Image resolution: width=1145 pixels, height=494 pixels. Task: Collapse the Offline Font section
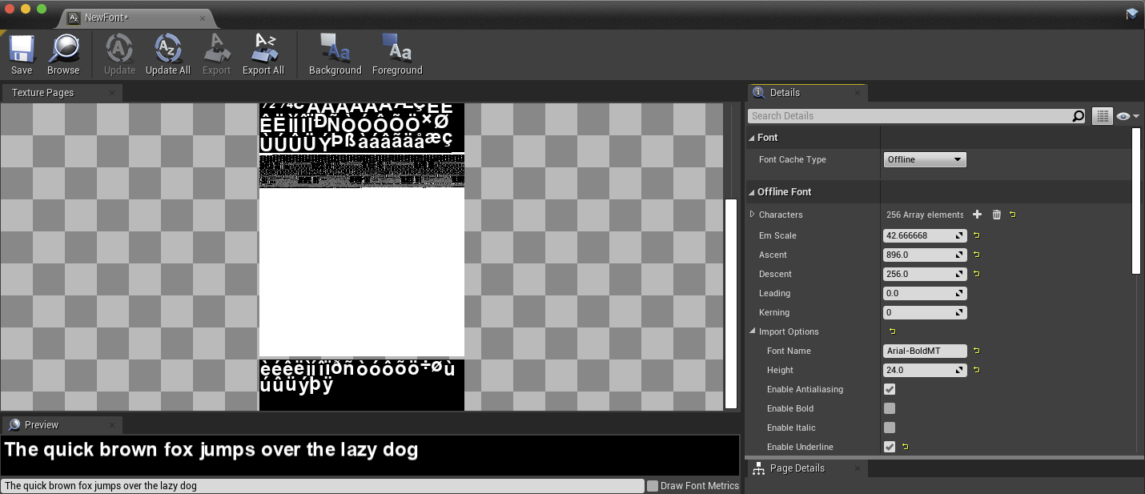pos(752,191)
